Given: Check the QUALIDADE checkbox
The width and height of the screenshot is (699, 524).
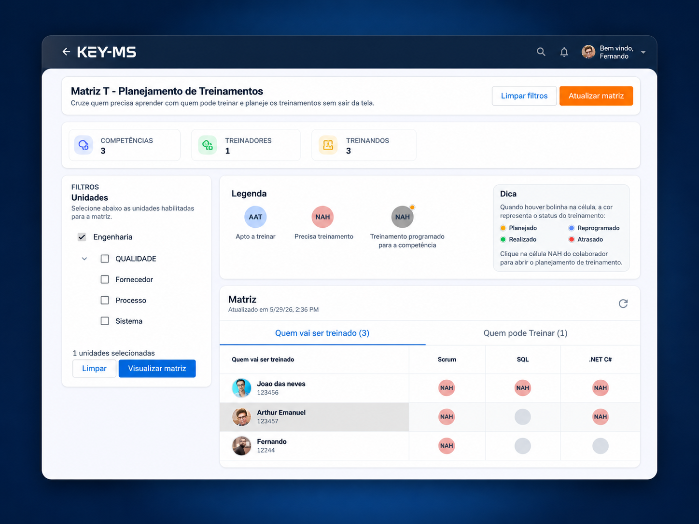Looking at the screenshot, I should tap(105, 259).
